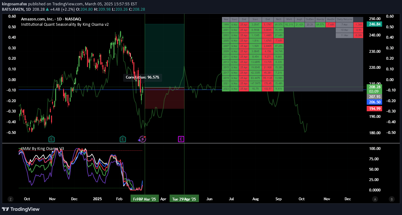Click the Amazon.com, Inc. symbol title
This screenshot has height=215, width=402.
click(x=51, y=19)
